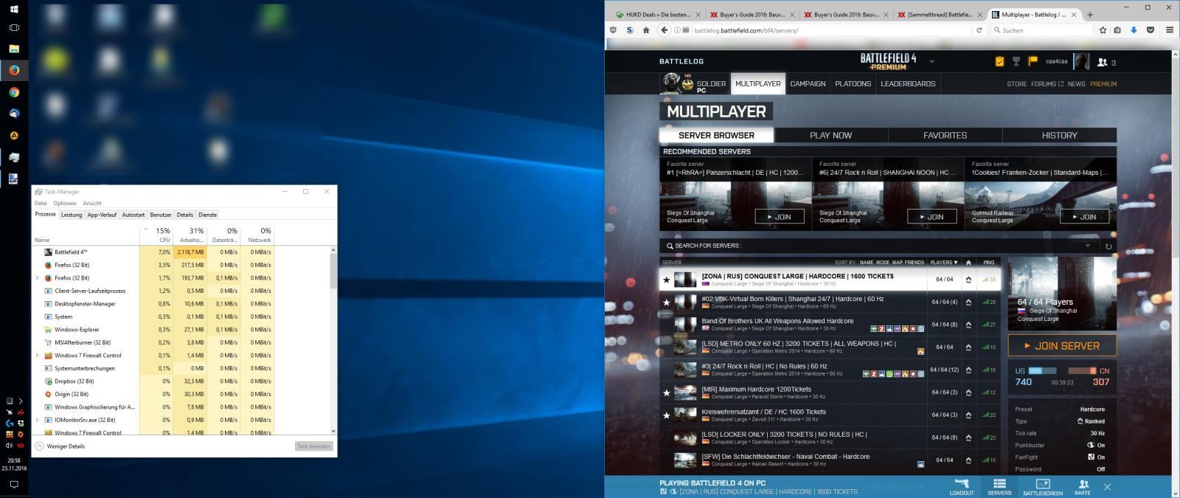Screen dimensions: 1180x498
Task: Open Servers in the Battlelog bottom bar
Action: tap(999, 487)
